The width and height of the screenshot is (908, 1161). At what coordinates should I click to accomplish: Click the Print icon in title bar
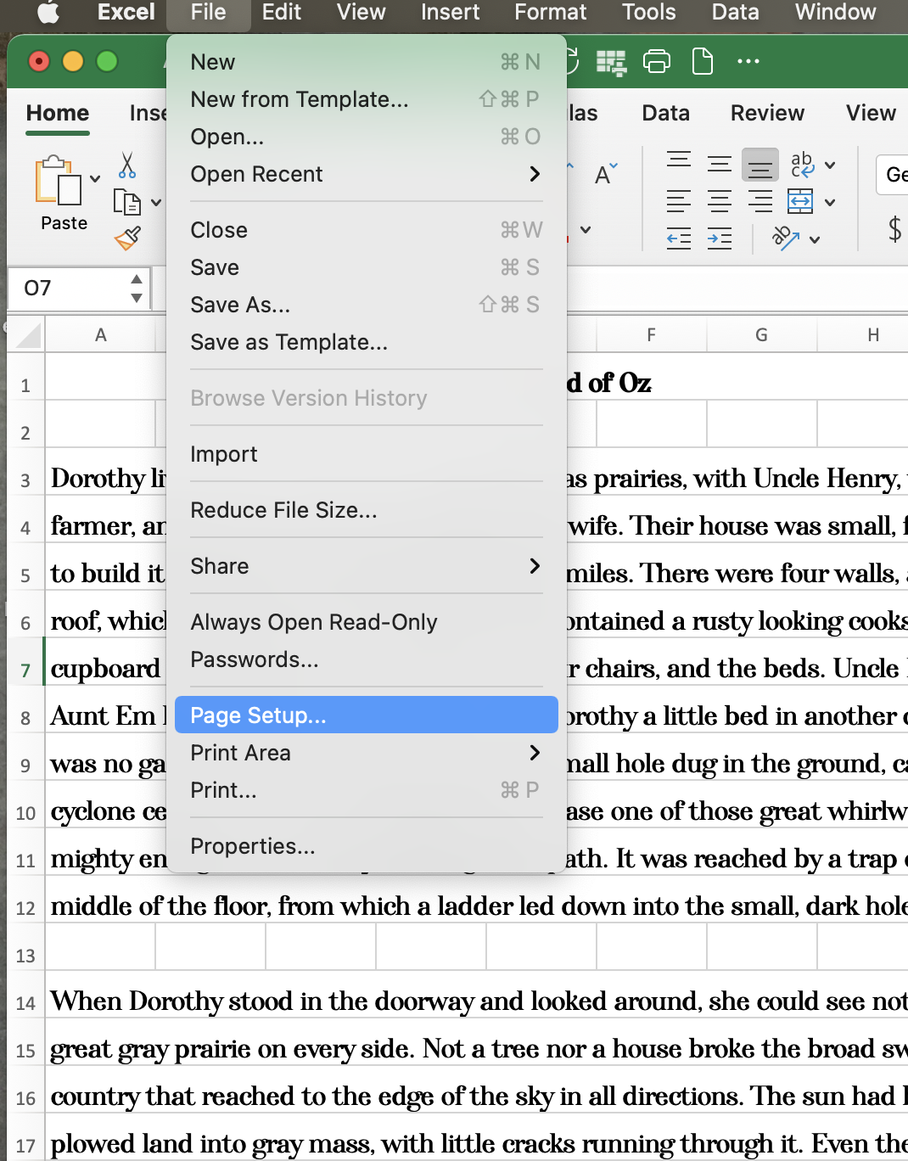[x=657, y=61]
